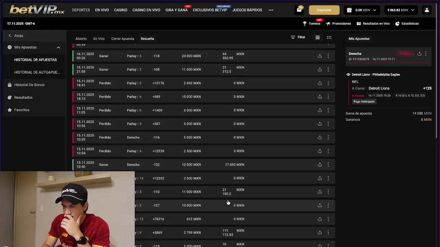Viewport: 440px width, 247px height.
Task: Click the Perdido status badge in bet slip
Action: coord(405,54)
